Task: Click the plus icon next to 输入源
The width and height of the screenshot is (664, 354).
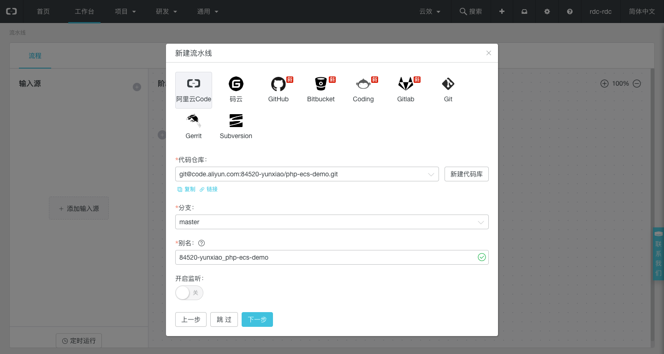Action: pos(137,87)
